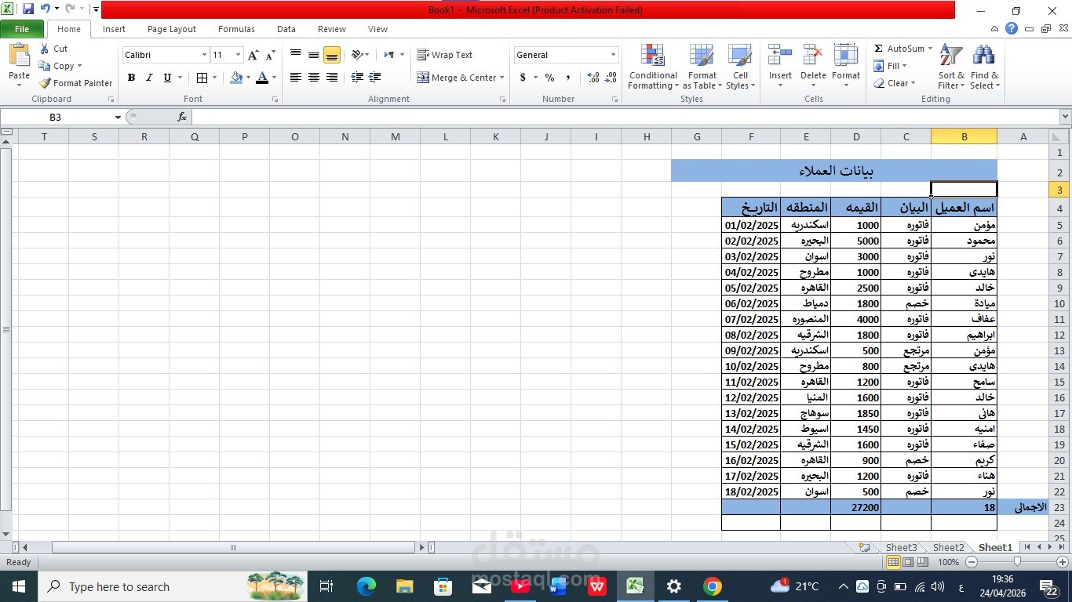This screenshot has width=1072, height=602.
Task: Open Google Chrome from the taskbar
Action: tap(712, 586)
